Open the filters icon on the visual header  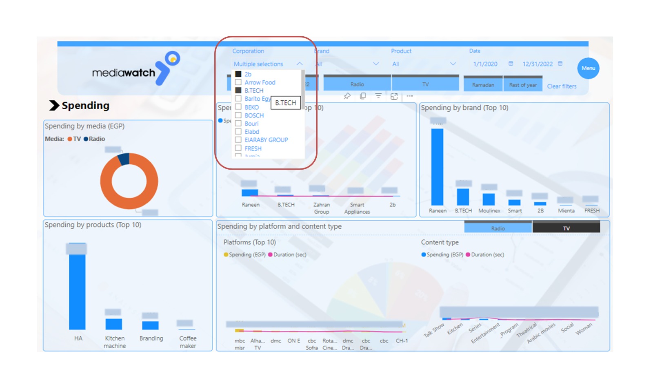coord(378,96)
